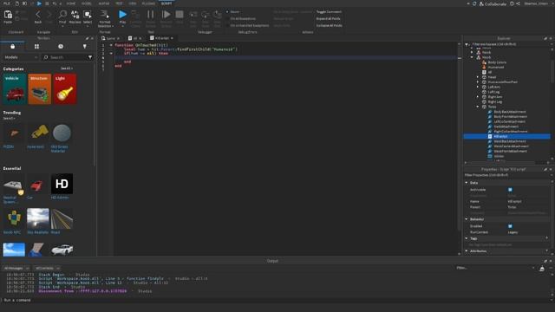Collapse the Behavior section in Properties

coord(467,219)
